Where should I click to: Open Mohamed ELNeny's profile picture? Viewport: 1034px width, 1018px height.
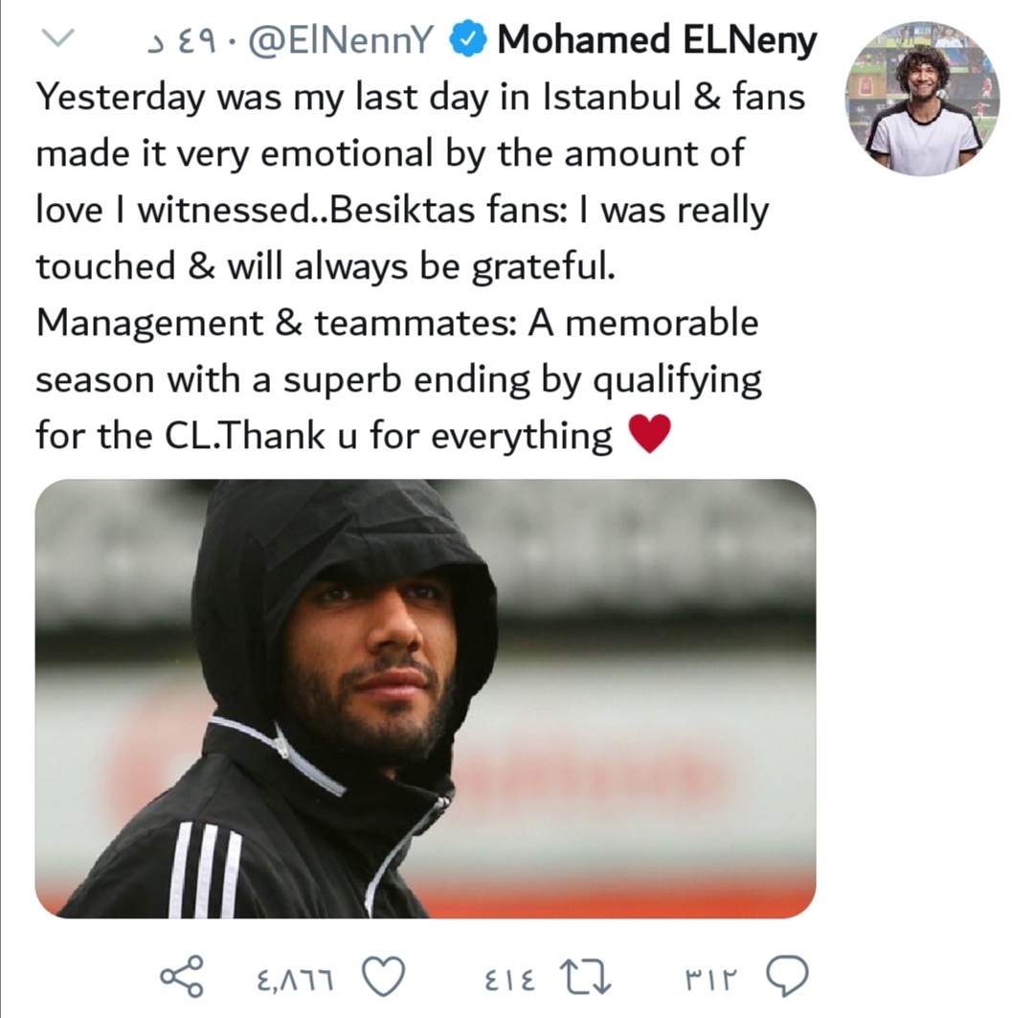pyautogui.click(x=923, y=99)
